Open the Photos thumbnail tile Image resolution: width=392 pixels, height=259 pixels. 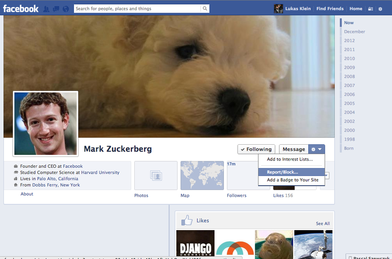[156, 176]
